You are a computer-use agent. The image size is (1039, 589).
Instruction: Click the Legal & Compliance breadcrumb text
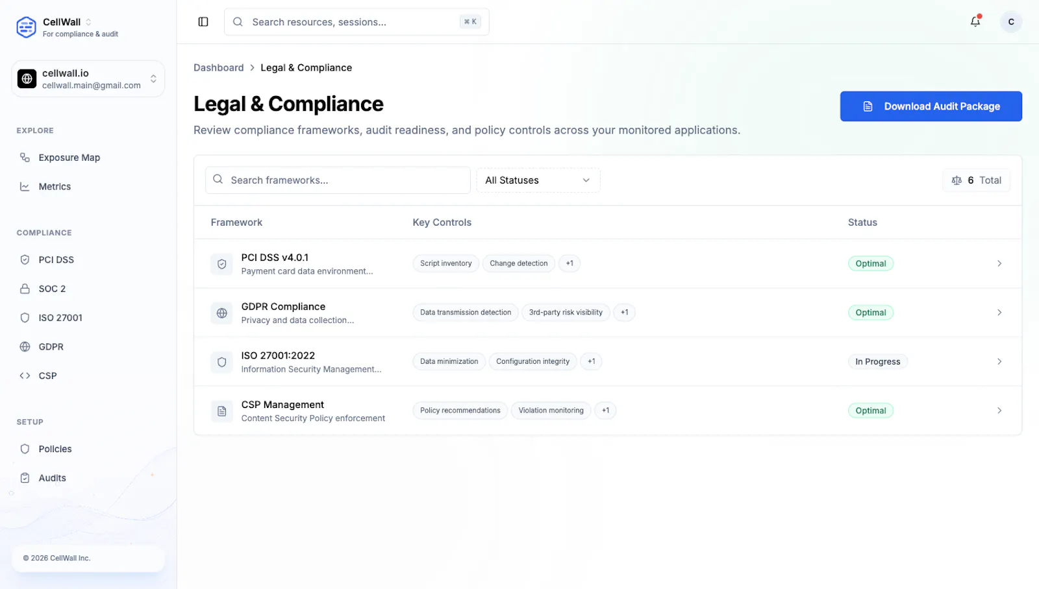coord(307,67)
